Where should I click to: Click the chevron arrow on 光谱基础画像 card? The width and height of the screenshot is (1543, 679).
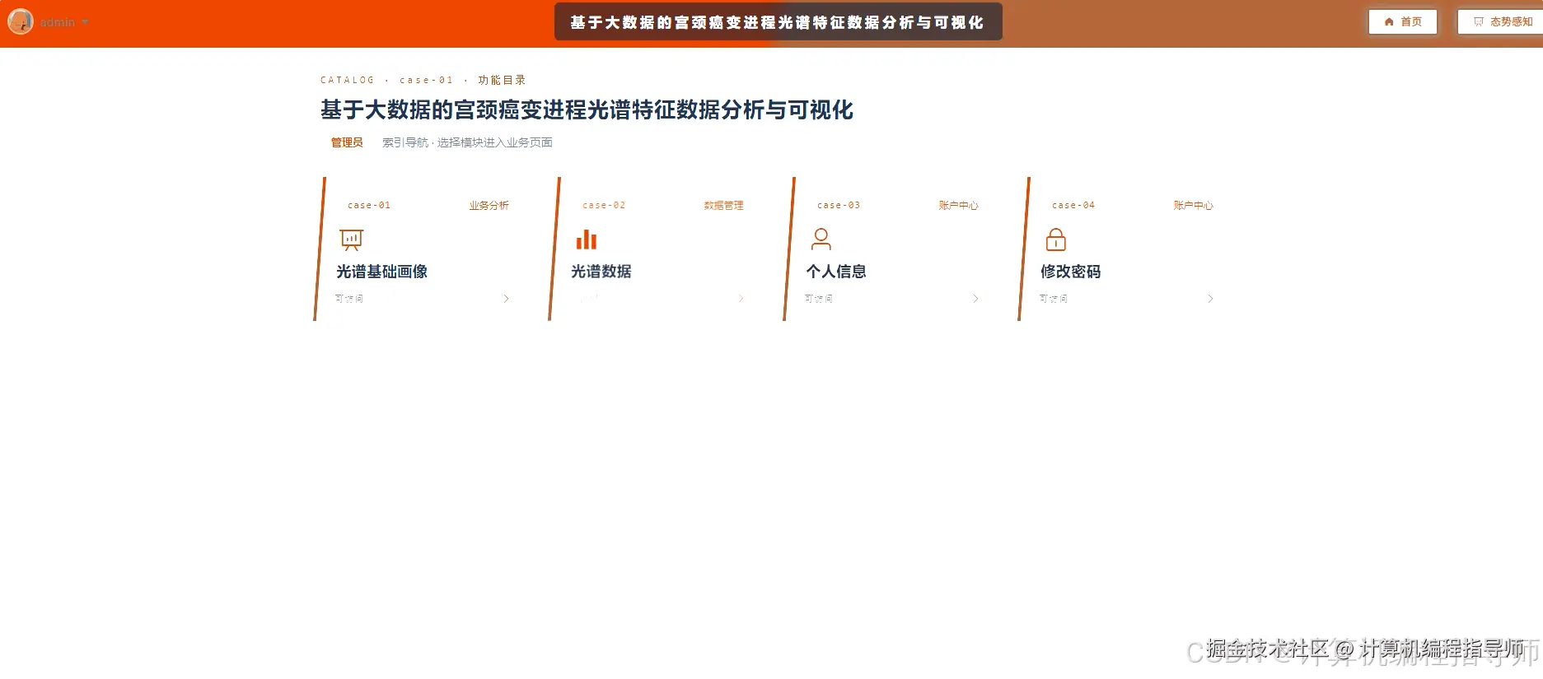click(506, 299)
